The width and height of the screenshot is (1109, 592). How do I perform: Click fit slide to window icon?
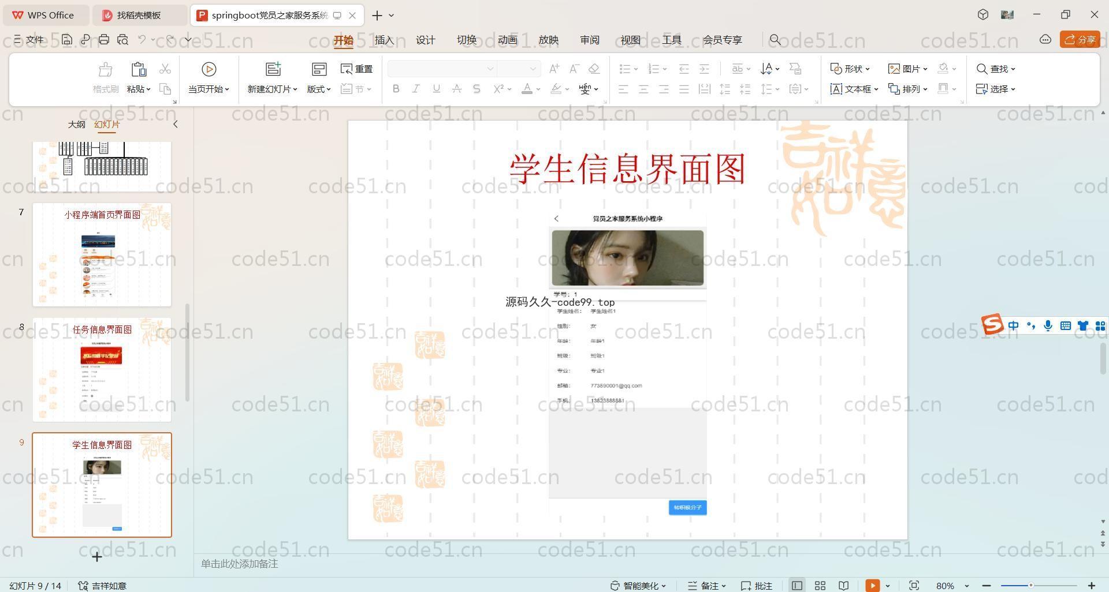coord(914,586)
